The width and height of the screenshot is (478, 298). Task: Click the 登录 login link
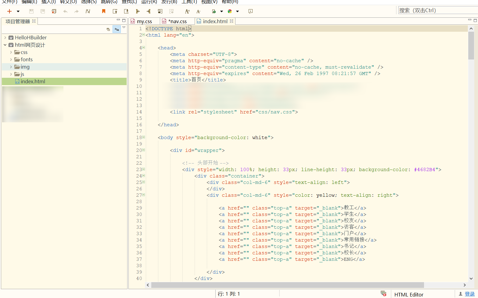point(469,294)
